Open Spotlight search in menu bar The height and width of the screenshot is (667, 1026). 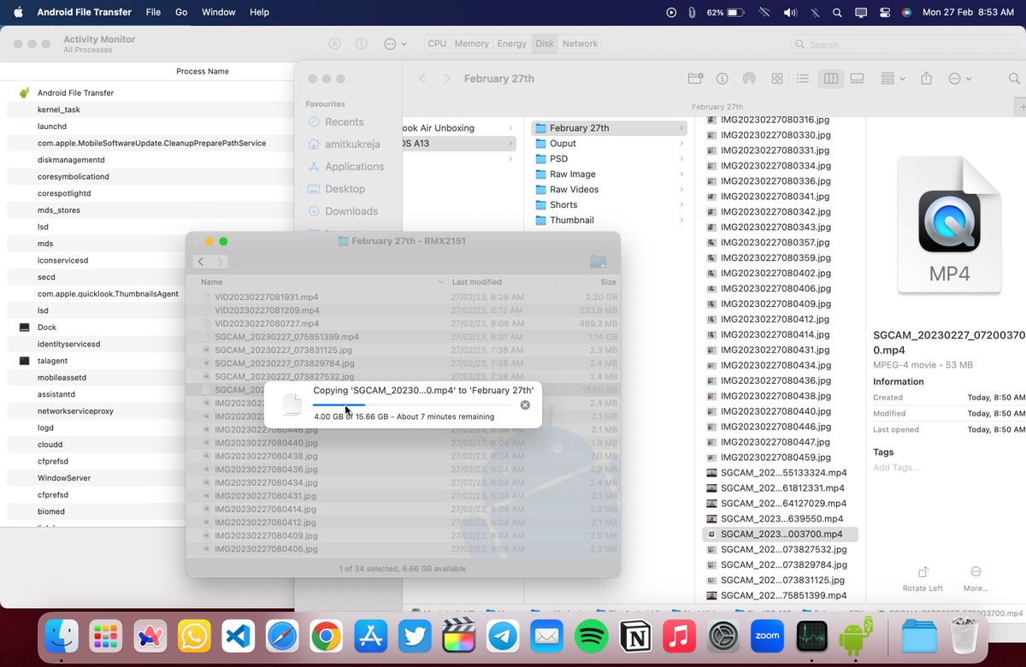click(837, 13)
